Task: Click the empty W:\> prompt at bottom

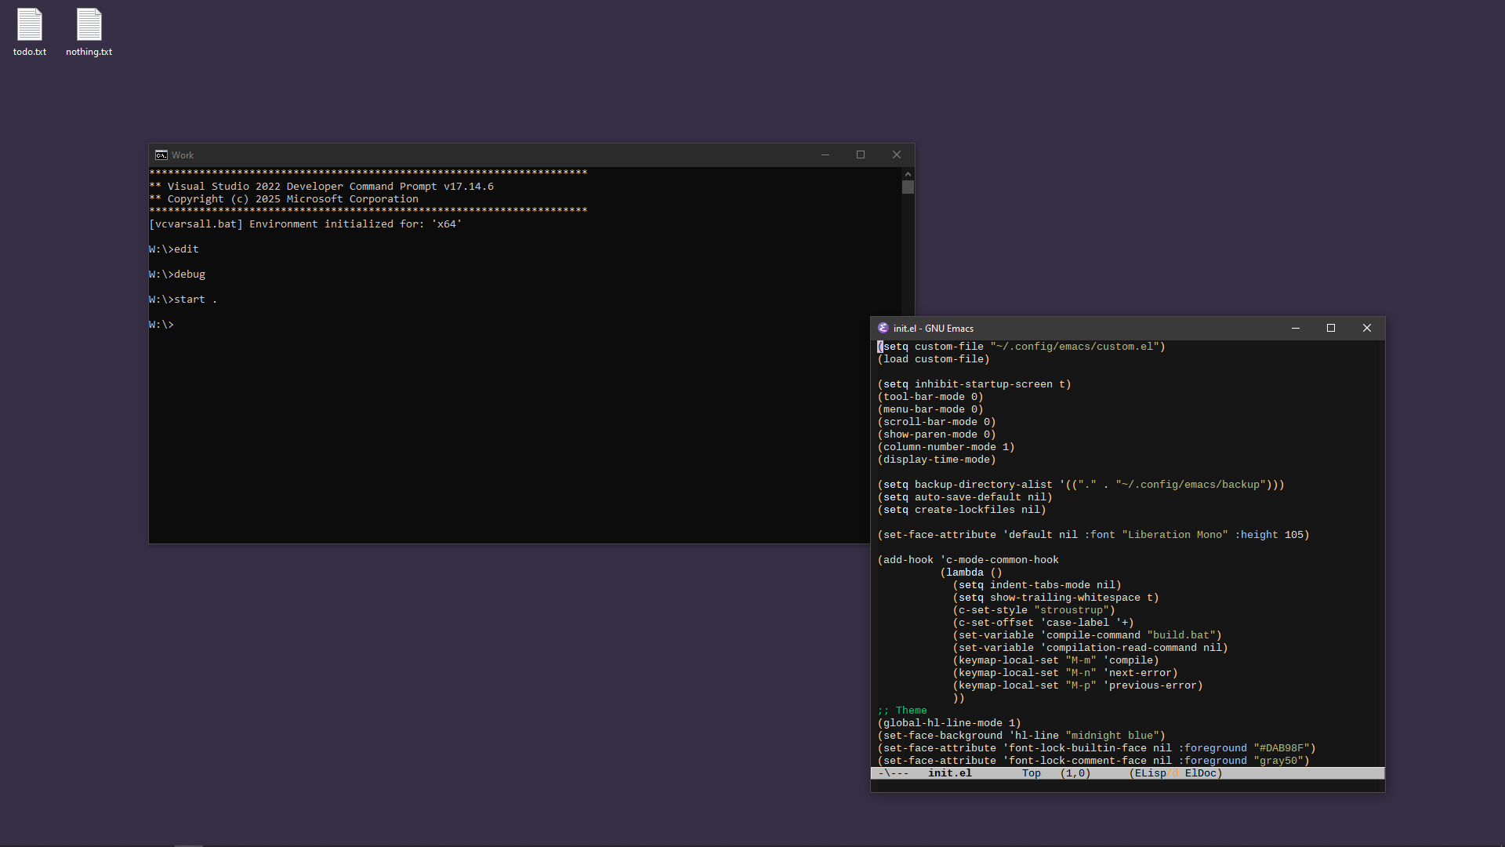Action: coord(161,325)
